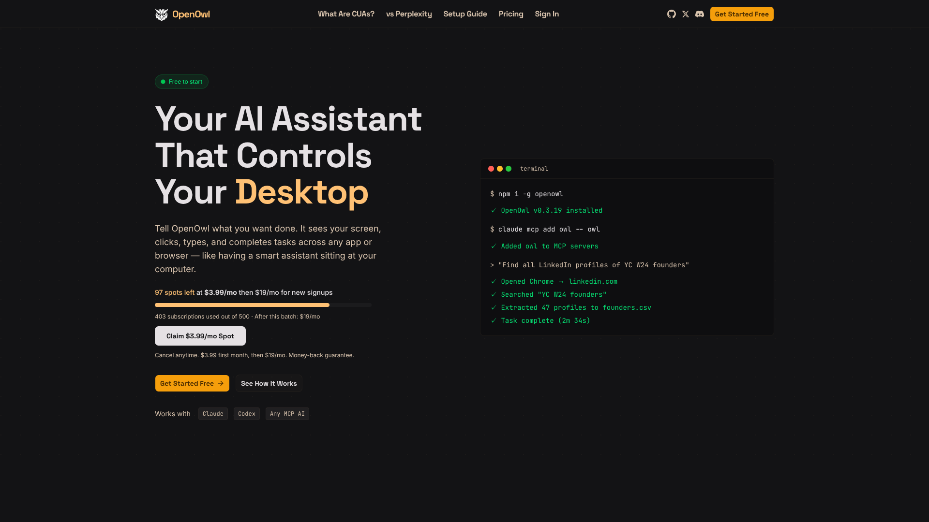This screenshot has height=522, width=929.
Task: Navigate to vs Perplexity comparison
Action: 409,14
